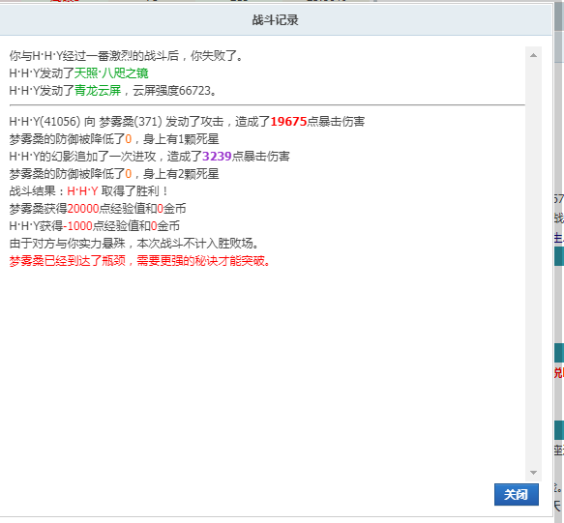564x523 pixels.
Task: Click the 战斗记录 dialog title
Action: (x=275, y=20)
